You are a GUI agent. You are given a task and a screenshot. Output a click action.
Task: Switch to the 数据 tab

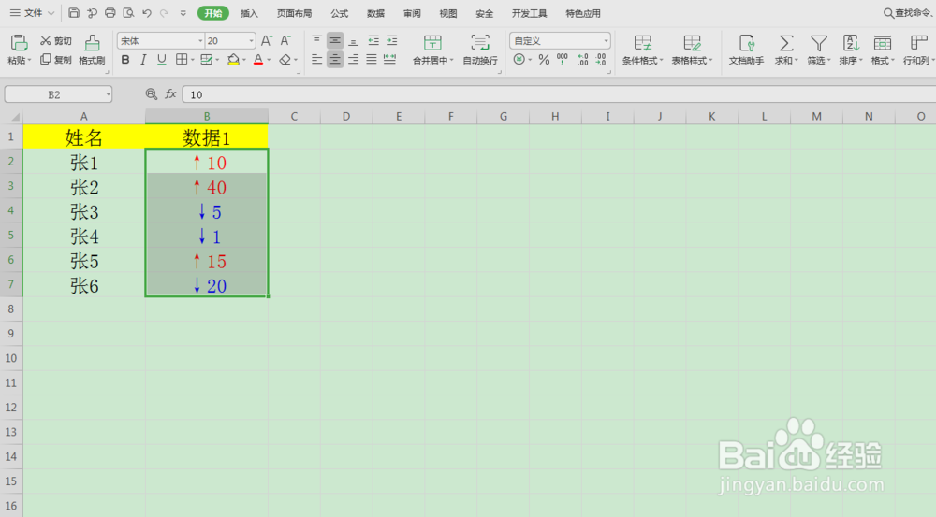pyautogui.click(x=375, y=13)
